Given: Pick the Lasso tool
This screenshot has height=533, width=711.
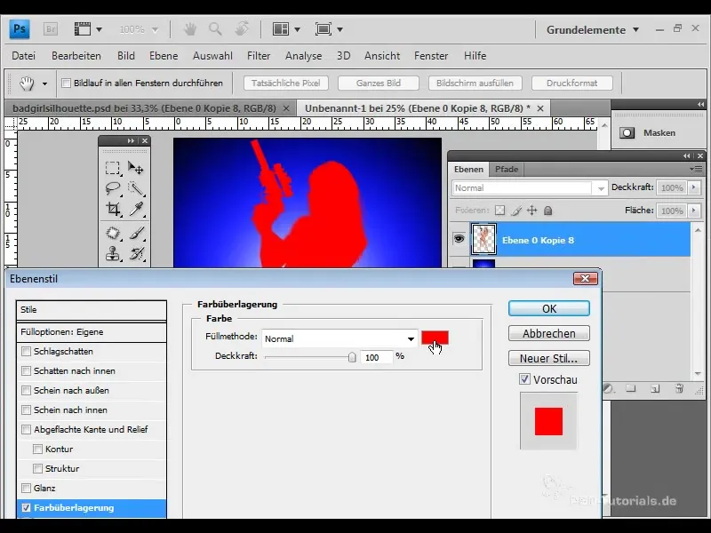Looking at the screenshot, I should click(x=113, y=188).
